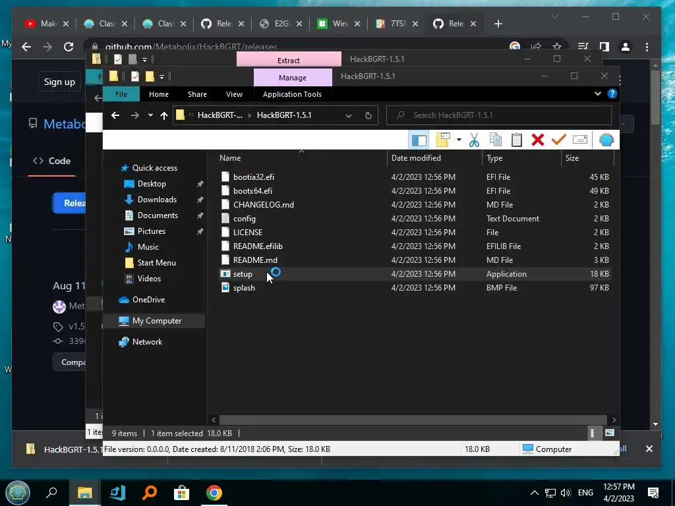Viewport: 675px width, 506px height.
Task: Click Sign up on GitHub page
Action: coord(59,82)
